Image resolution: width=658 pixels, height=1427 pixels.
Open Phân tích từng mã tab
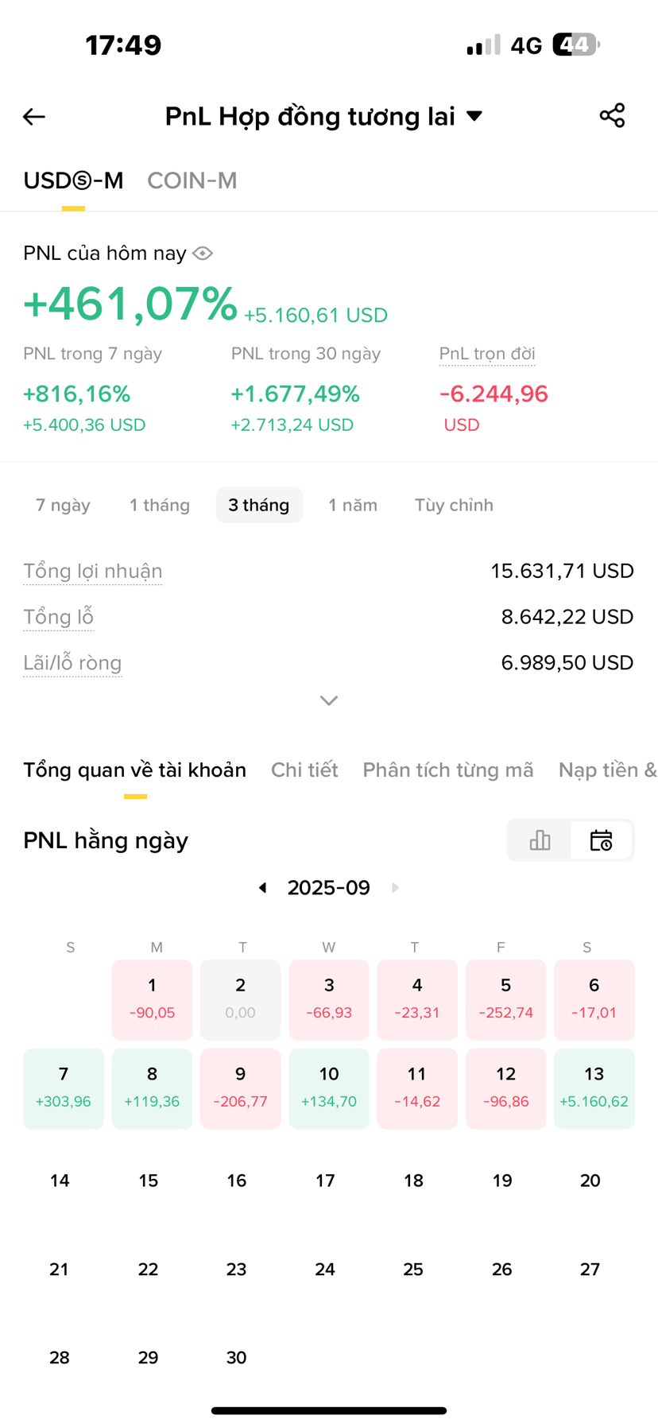(x=448, y=770)
